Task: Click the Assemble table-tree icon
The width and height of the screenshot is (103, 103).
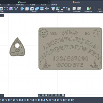Action: pyautogui.click(x=68, y=9)
